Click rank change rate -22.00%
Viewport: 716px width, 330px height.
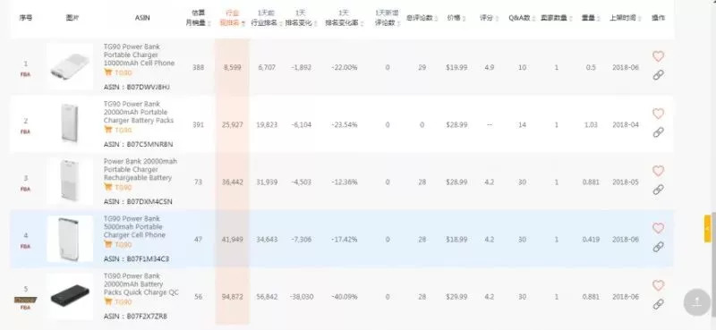(x=344, y=68)
